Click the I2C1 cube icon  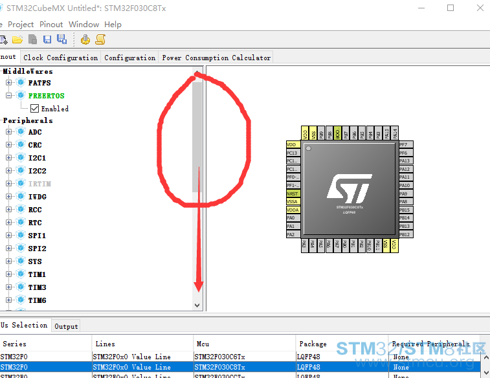tap(21, 158)
